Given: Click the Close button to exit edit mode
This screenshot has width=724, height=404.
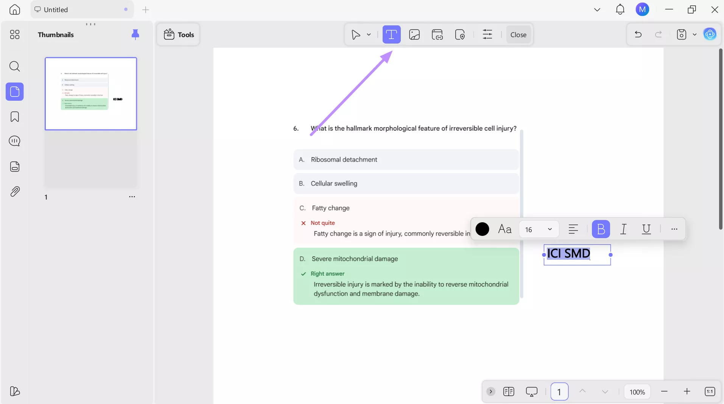Looking at the screenshot, I should [x=518, y=34].
